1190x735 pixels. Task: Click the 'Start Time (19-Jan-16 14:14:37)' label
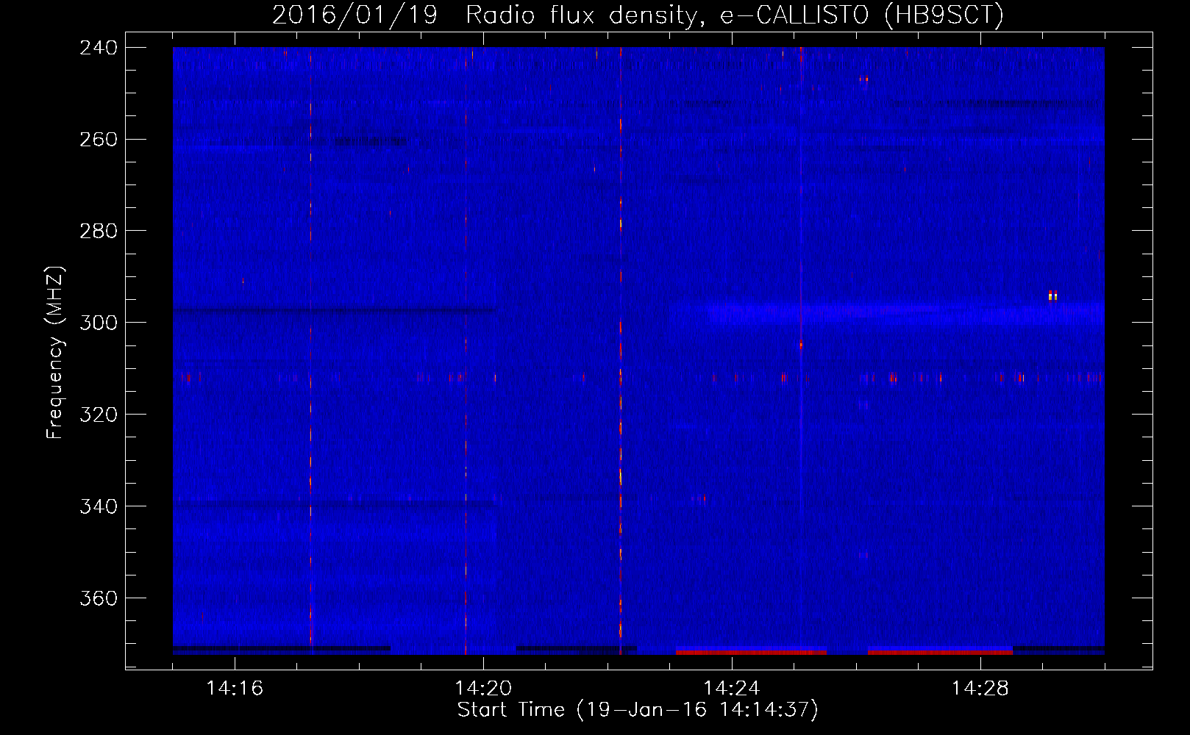tap(638, 710)
